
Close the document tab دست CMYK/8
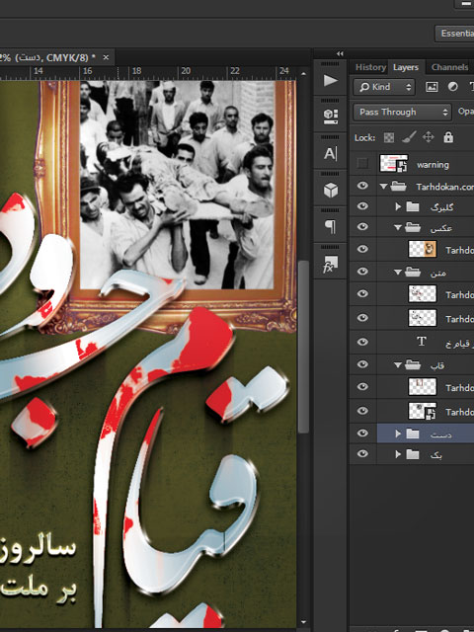[106, 57]
